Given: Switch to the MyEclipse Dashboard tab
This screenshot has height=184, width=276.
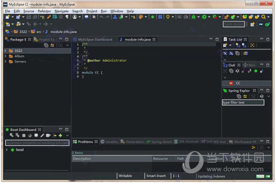Looking at the screenshot, I should [x=93, y=40].
